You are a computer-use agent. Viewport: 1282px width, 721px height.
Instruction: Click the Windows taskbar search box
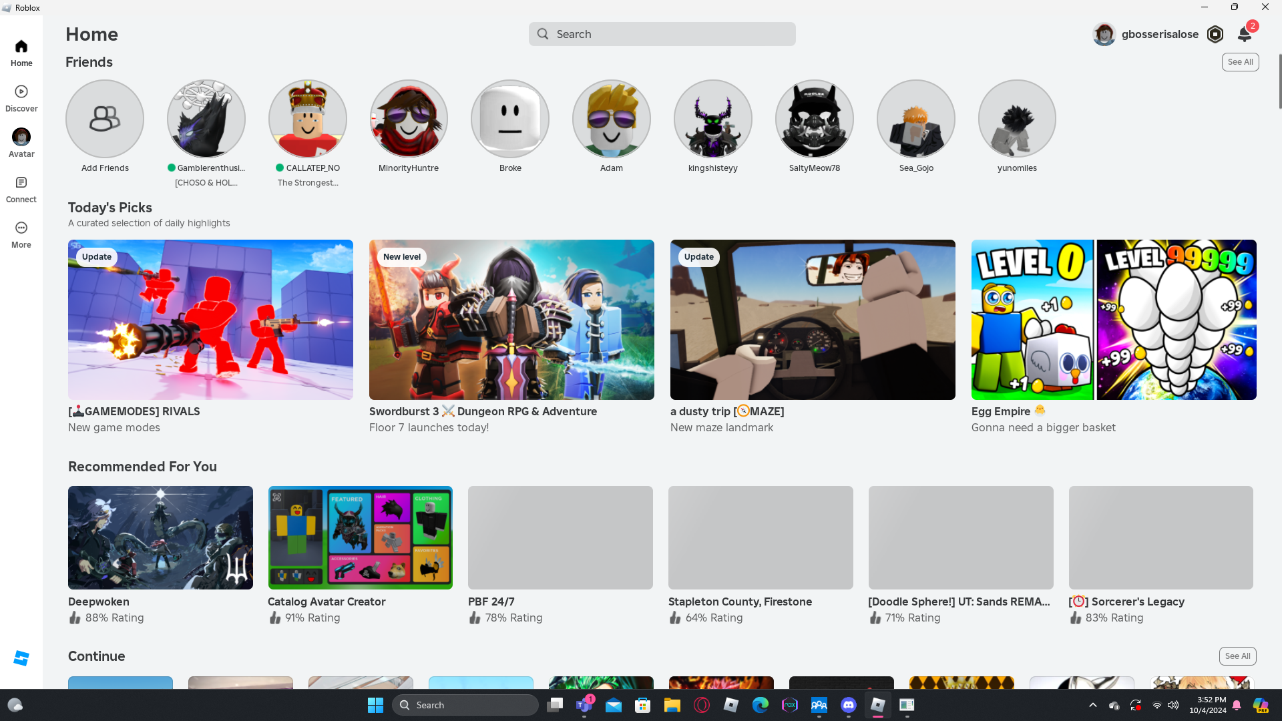tap(465, 705)
